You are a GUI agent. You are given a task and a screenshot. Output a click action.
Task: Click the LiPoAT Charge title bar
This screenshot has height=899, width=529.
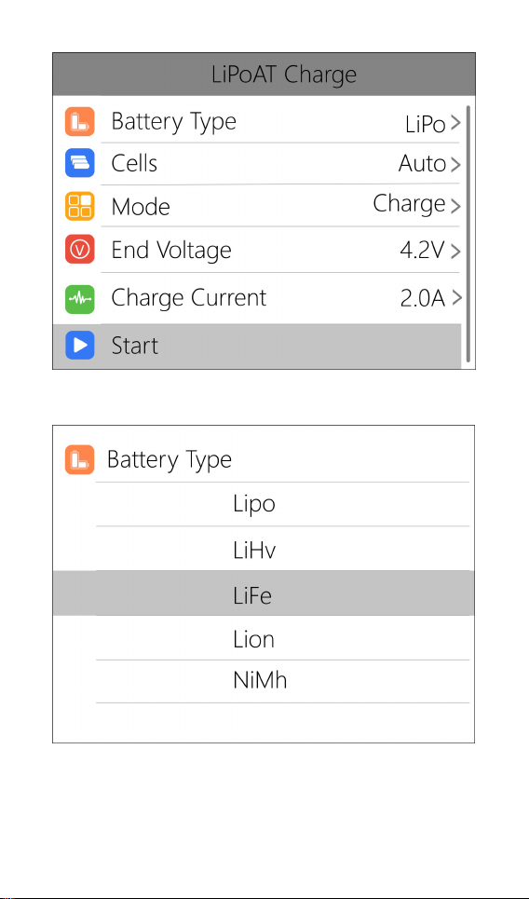coord(264,75)
